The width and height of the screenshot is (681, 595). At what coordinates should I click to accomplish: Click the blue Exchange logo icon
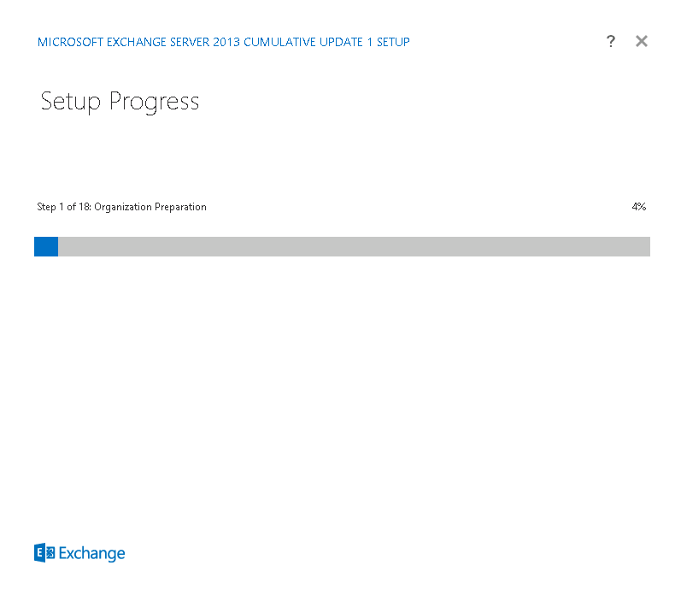click(x=44, y=552)
